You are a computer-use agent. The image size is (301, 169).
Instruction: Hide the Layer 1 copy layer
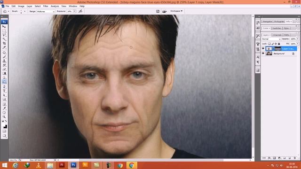click(263, 48)
